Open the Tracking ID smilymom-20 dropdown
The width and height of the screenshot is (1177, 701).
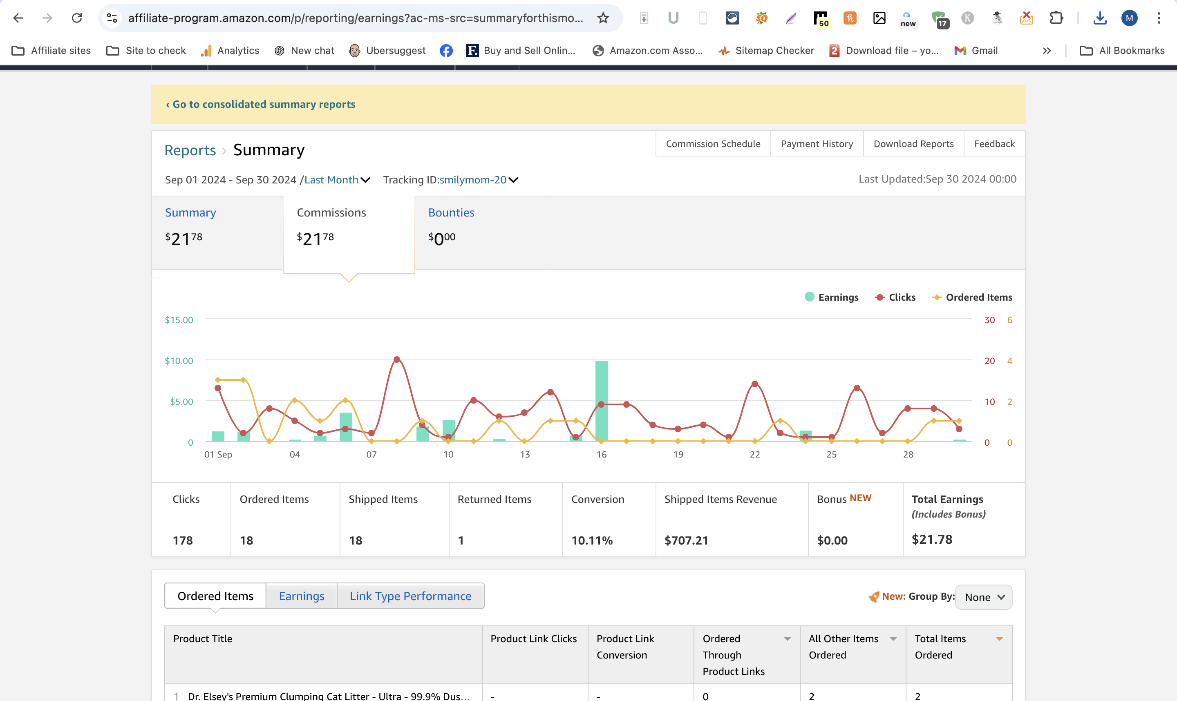479,179
